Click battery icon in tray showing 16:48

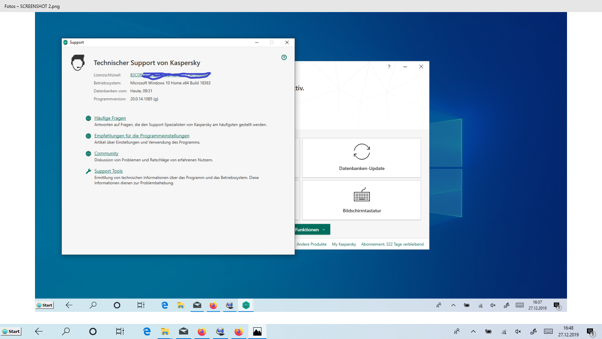(x=488, y=331)
